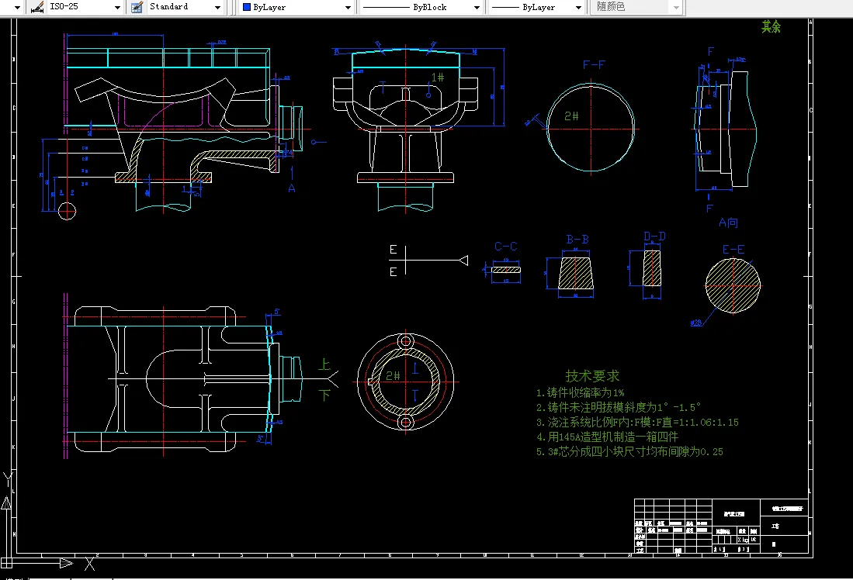Select the 2# label inside F-F circle
The height and width of the screenshot is (580, 853).
coord(571,116)
